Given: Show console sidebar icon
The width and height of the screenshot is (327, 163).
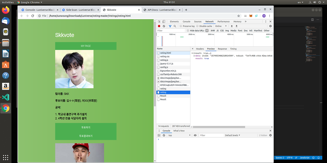Looking at the screenshot, I should pyautogui.click(x=159, y=135).
